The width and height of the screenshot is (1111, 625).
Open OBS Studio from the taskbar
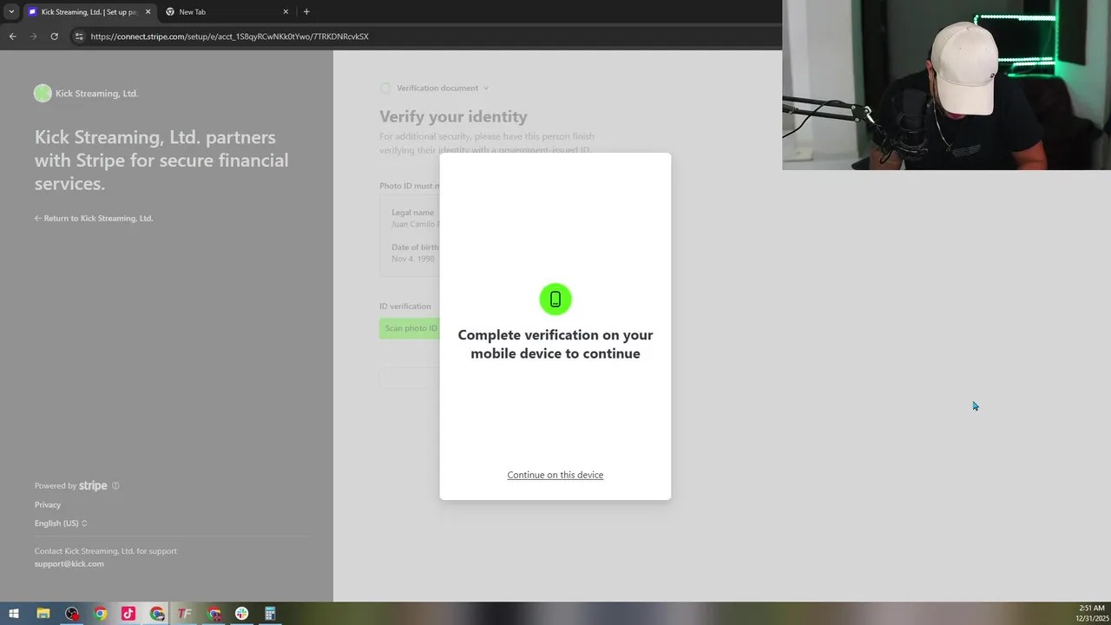pos(72,614)
